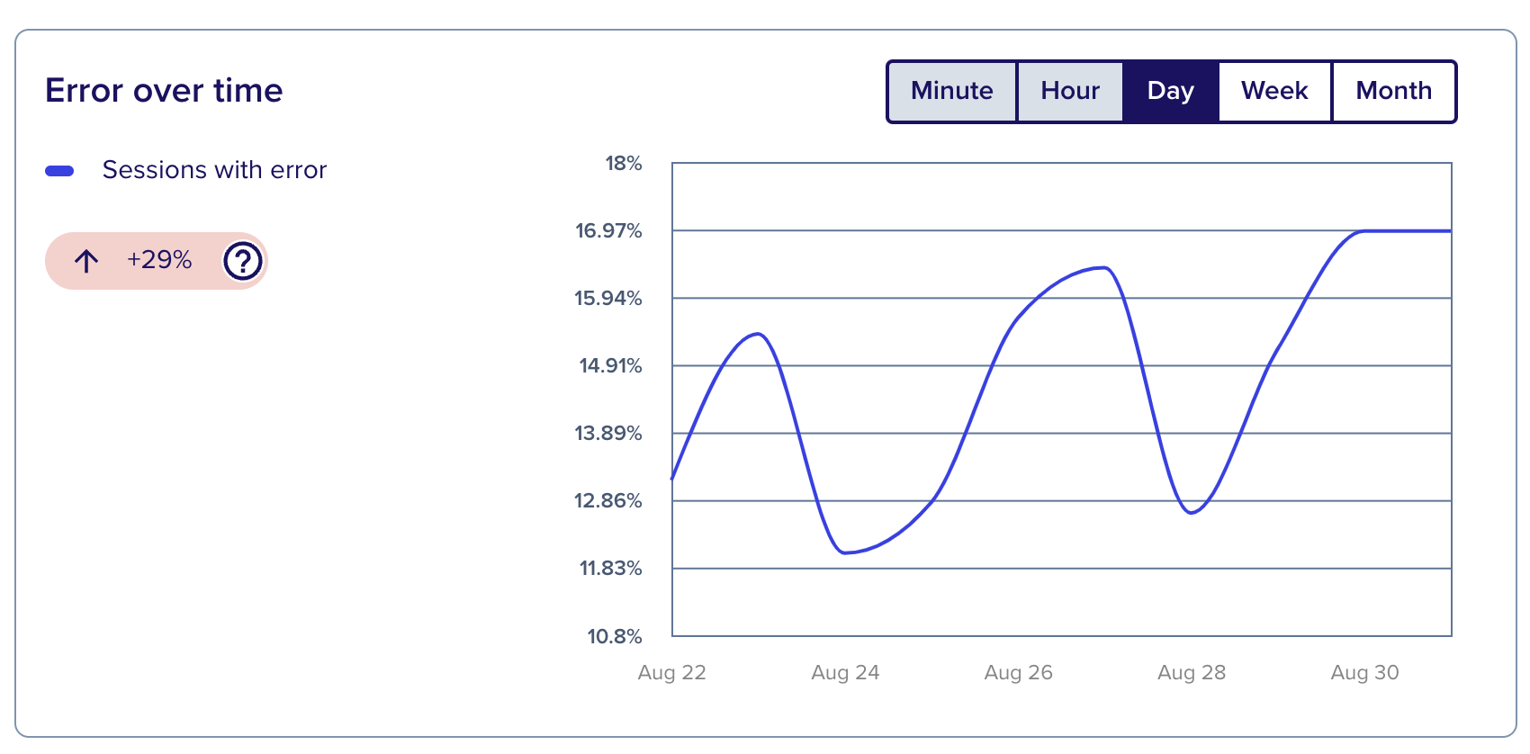Screen dimensions: 1530x754
Task: Click the upward arrow trend icon
Action: click(x=86, y=261)
